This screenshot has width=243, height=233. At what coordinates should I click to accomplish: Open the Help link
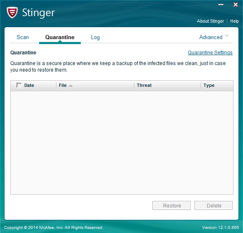coord(234,21)
